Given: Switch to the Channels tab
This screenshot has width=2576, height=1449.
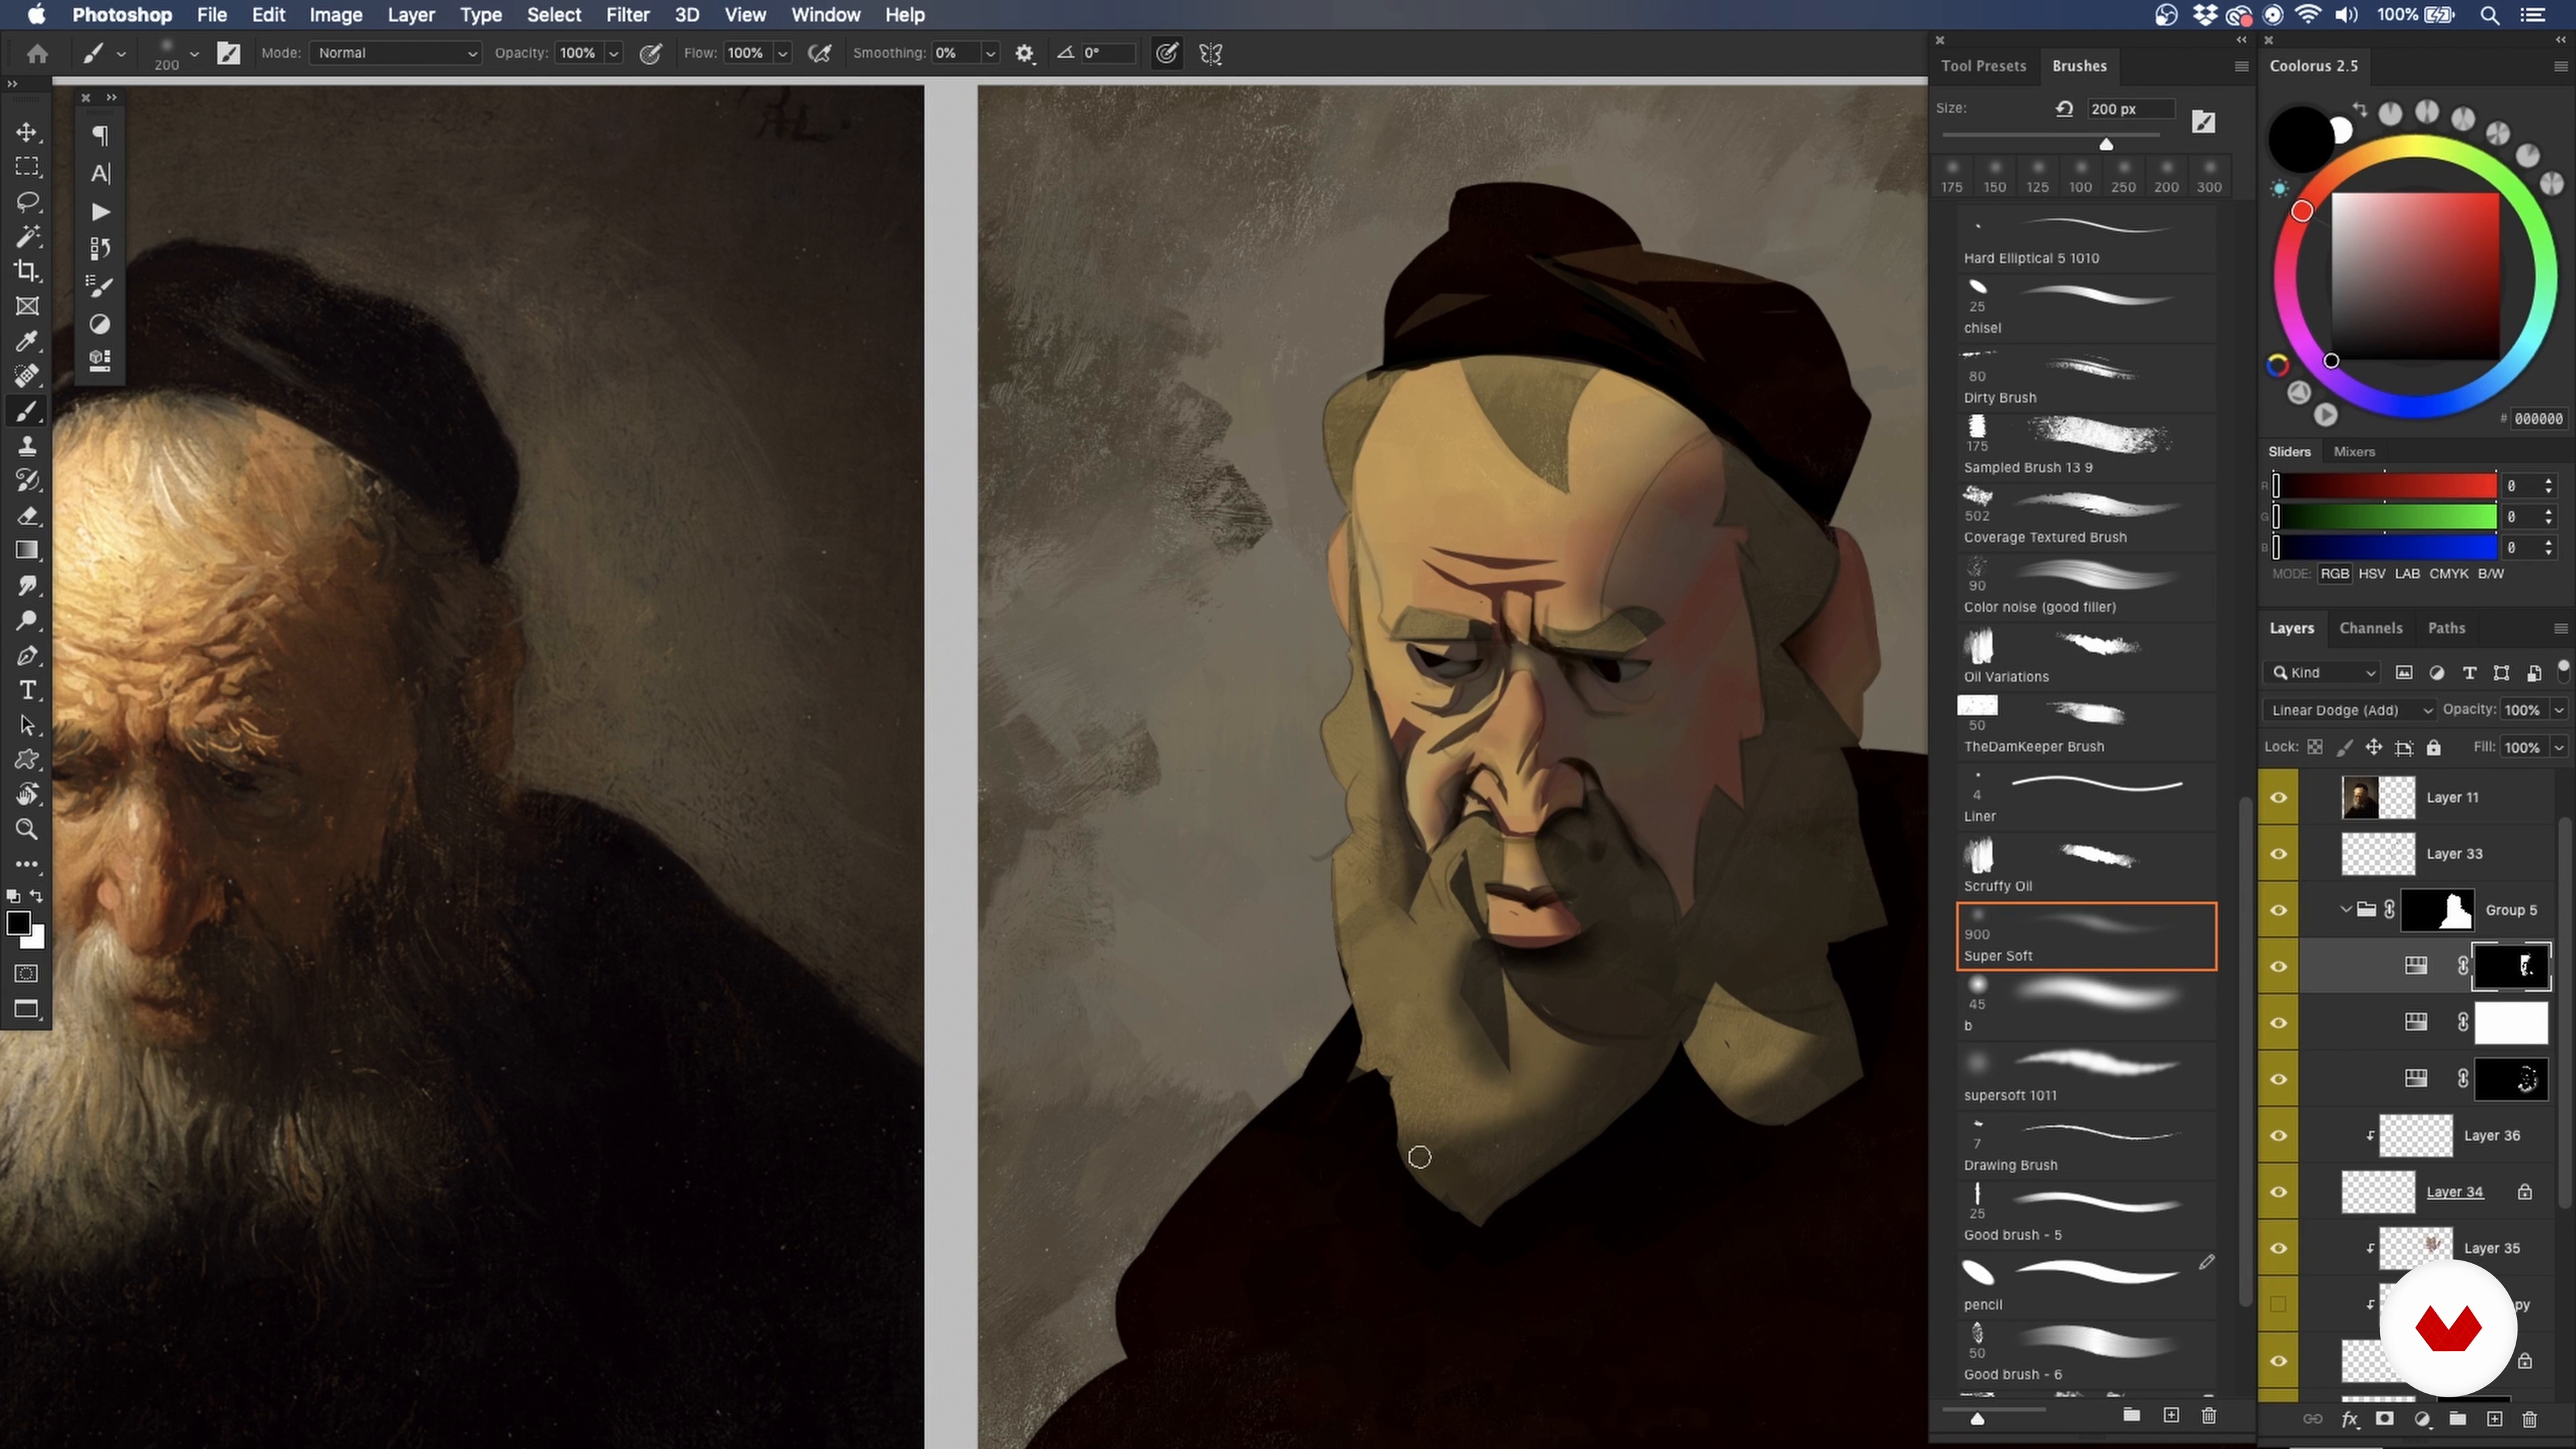Looking at the screenshot, I should [x=2370, y=628].
